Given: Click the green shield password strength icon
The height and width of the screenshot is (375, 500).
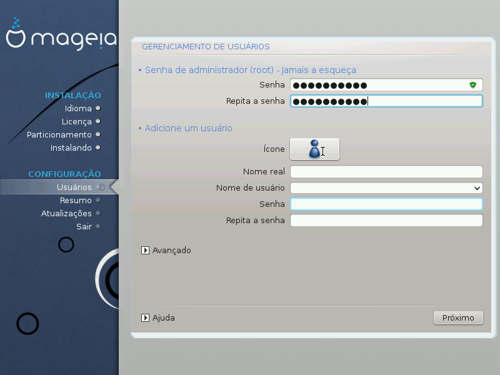Looking at the screenshot, I should 473,85.
